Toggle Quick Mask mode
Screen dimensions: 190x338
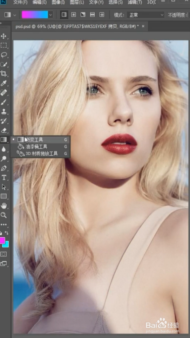(x=4, y=254)
